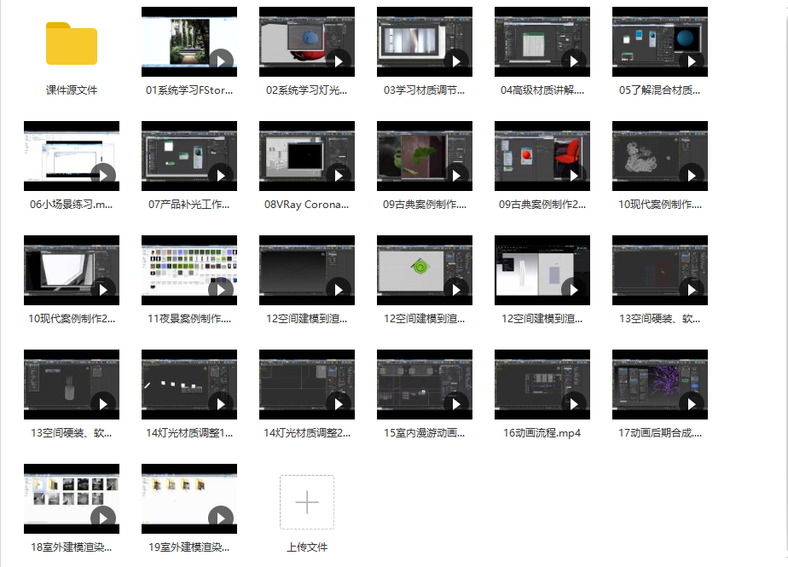Image resolution: width=788 pixels, height=567 pixels.
Task: Open the 06小场景练习.m... video thumbnail
Action: pyautogui.click(x=72, y=156)
